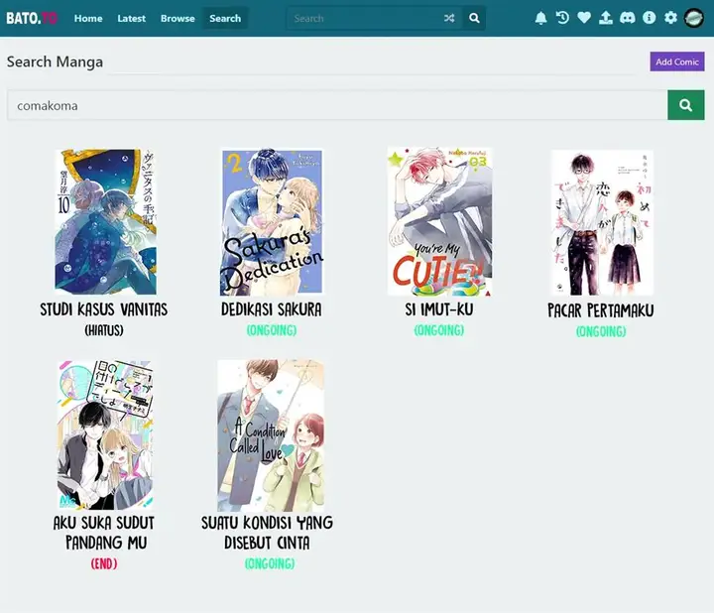Click the notifications bell icon
714x613 pixels.
[x=540, y=18]
